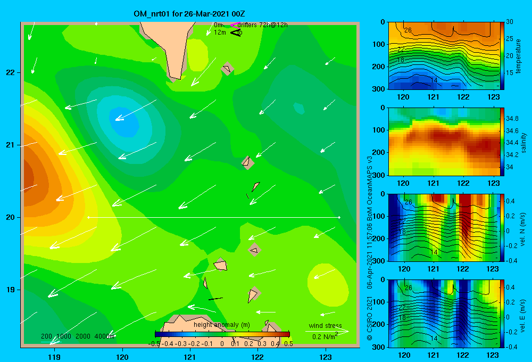Click the latitude 20 label on main map
This screenshot has height=362, width=532.
coord(11,217)
